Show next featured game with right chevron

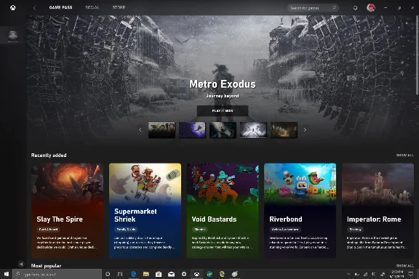[x=305, y=130]
